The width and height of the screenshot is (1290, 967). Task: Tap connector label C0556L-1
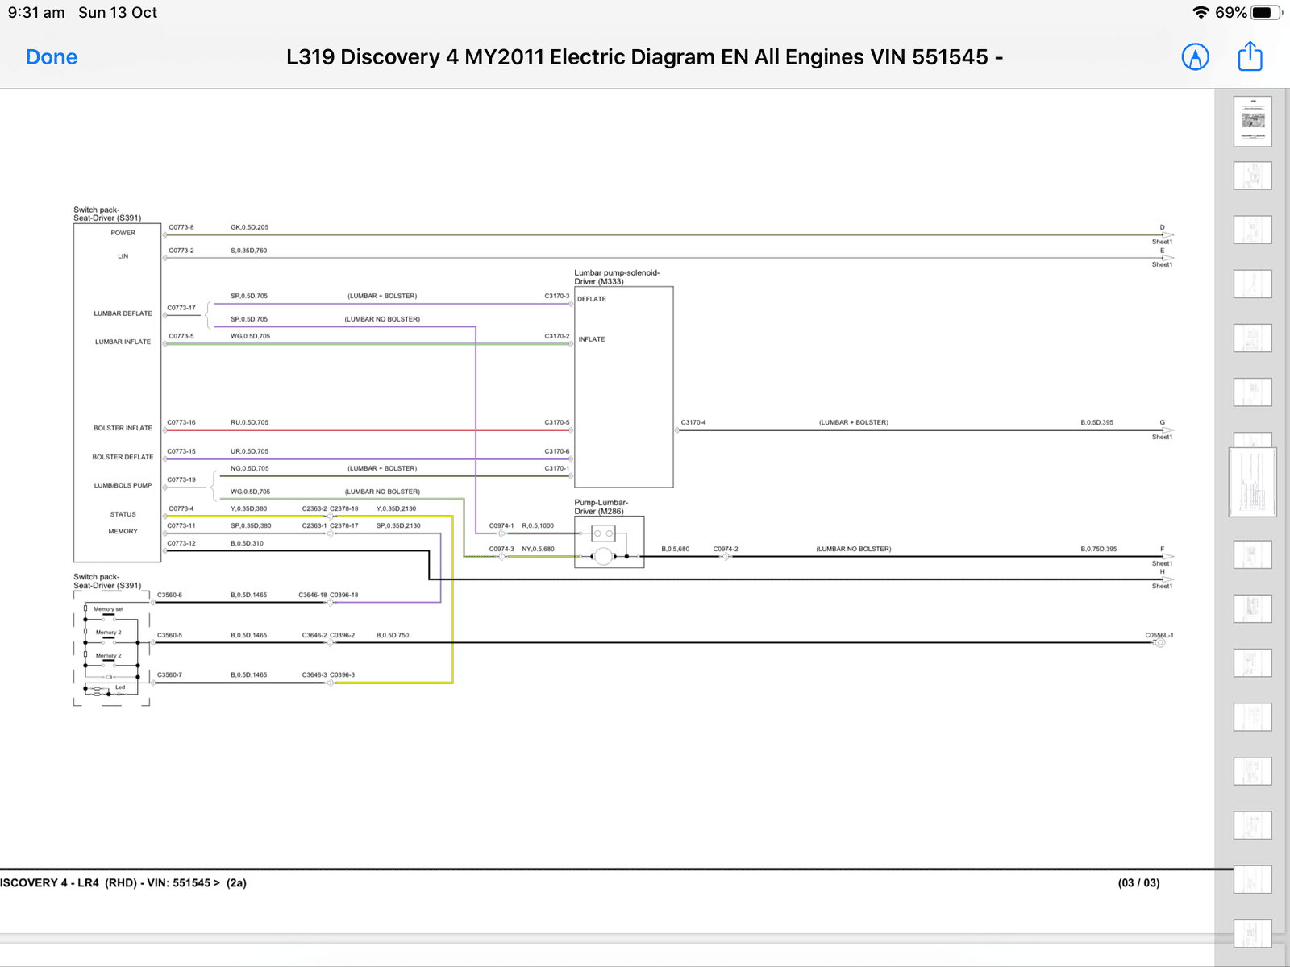click(x=1159, y=635)
